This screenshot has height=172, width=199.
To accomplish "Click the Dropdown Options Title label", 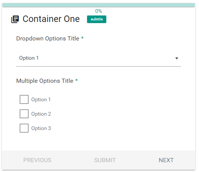I will pos(47,39).
